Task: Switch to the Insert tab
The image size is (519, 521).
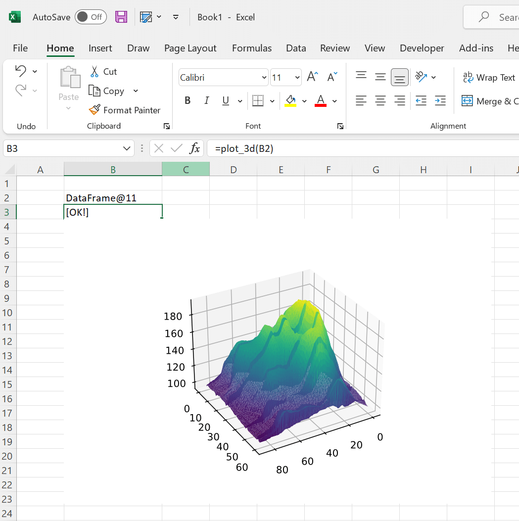Action: tap(100, 48)
